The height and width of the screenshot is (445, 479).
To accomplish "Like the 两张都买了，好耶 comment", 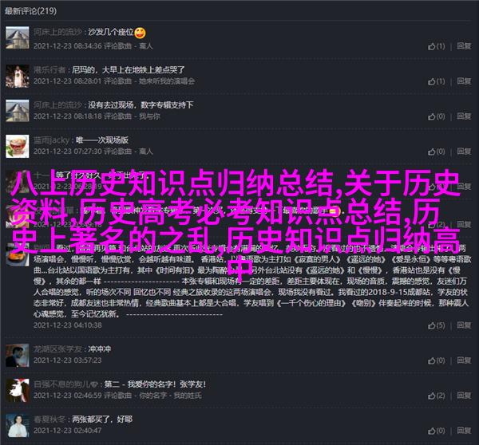I will tap(436, 431).
